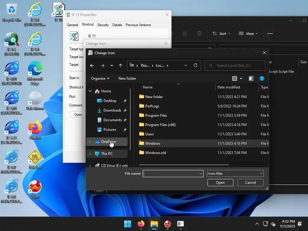
Task: Select This PC in navigation pane
Action: pos(107,154)
